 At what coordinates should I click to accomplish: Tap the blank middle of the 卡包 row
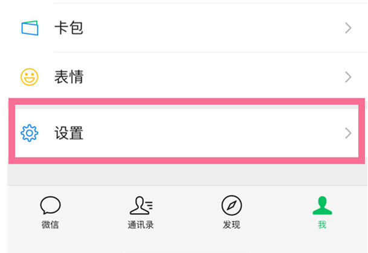coord(211,28)
